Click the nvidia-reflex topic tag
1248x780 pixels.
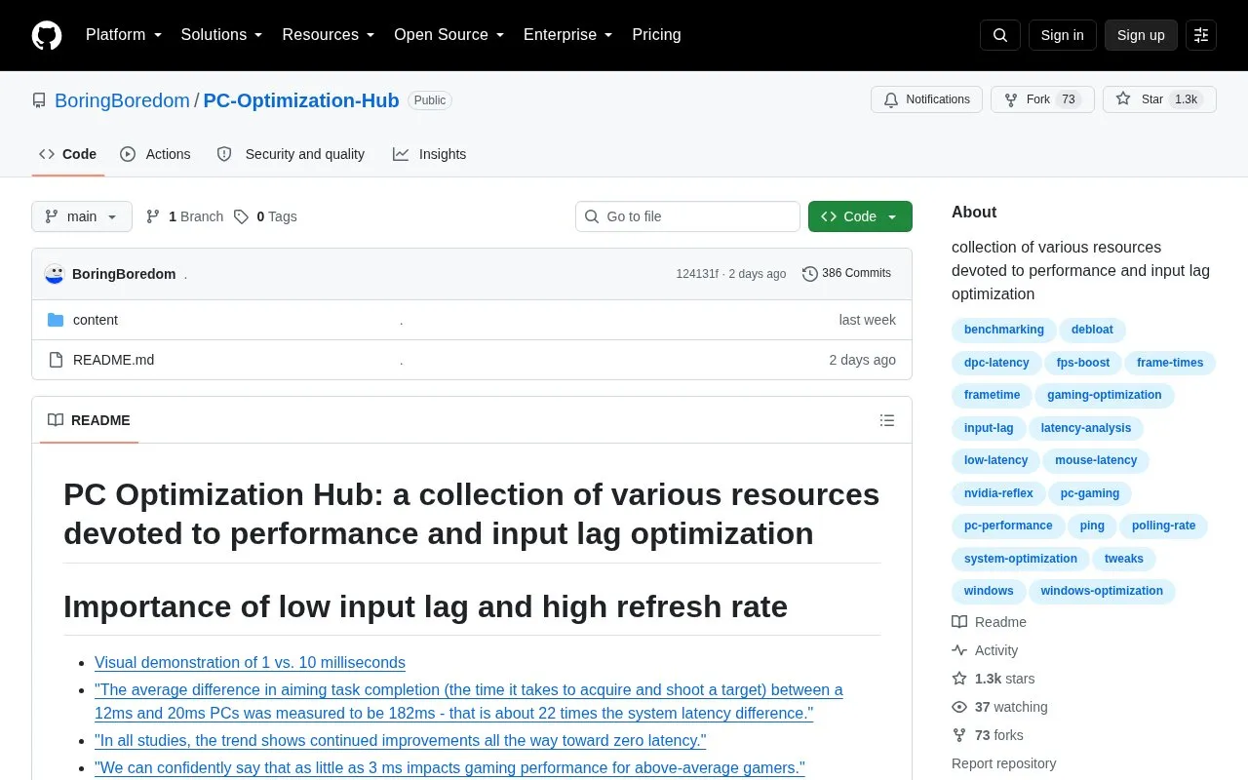click(998, 493)
